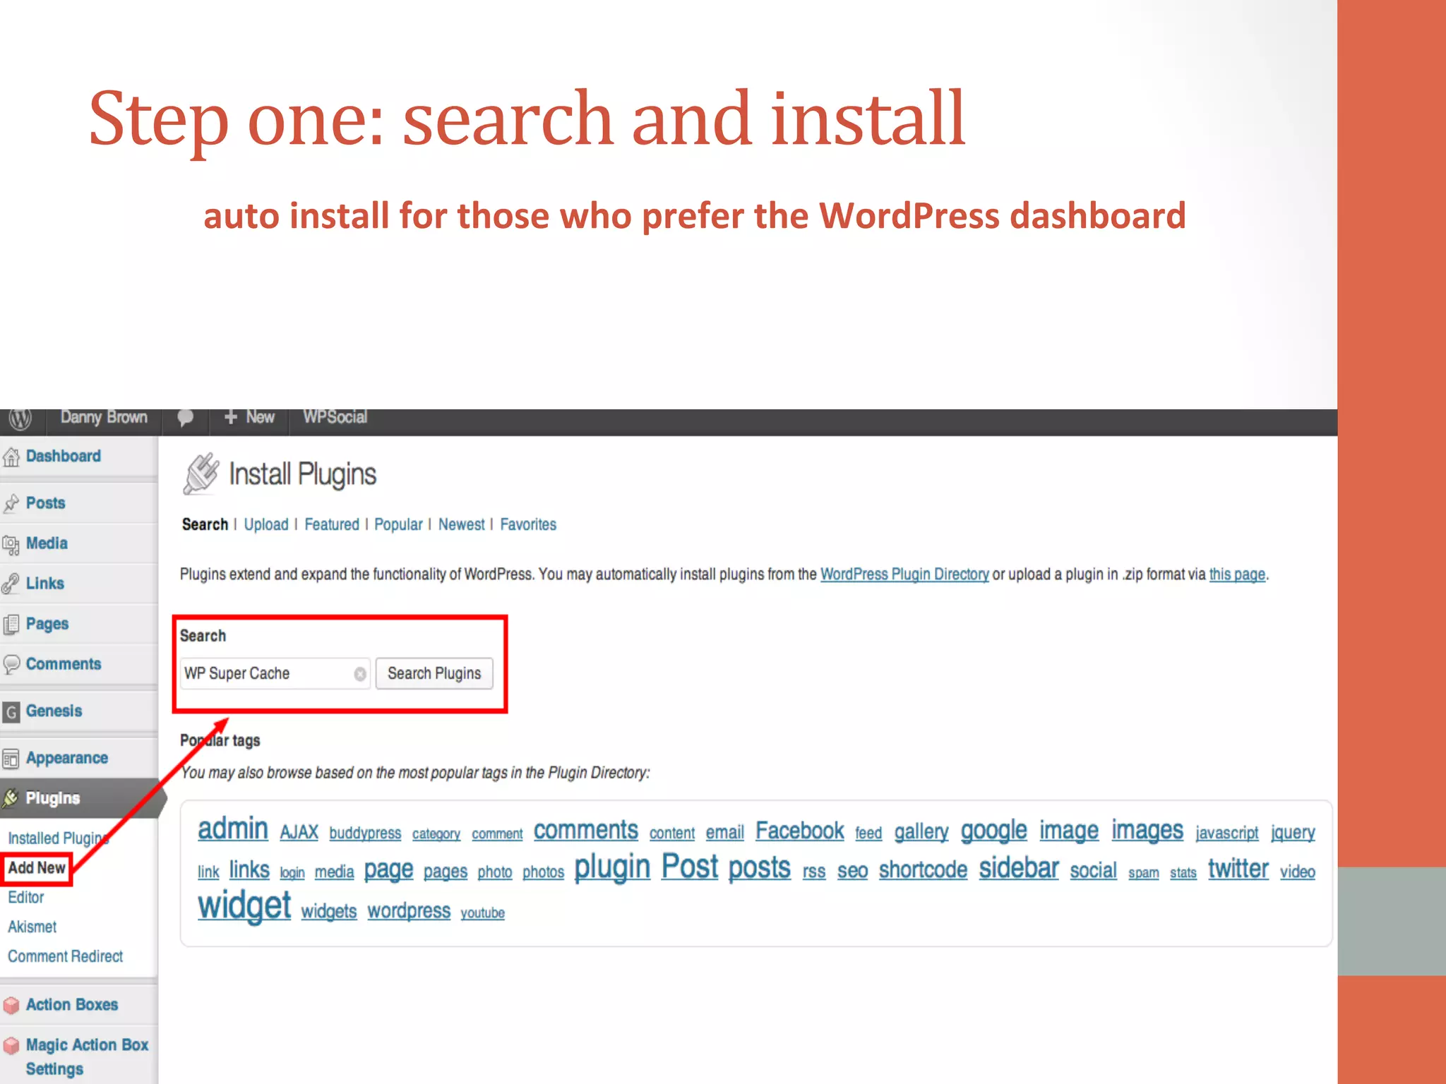Select Add New under Plugins
This screenshot has height=1084, width=1446.
click(37, 867)
